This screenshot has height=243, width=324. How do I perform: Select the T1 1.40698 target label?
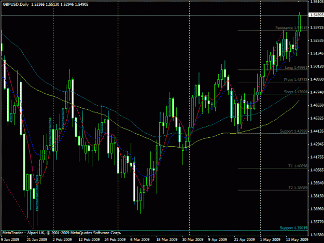click(x=298, y=166)
